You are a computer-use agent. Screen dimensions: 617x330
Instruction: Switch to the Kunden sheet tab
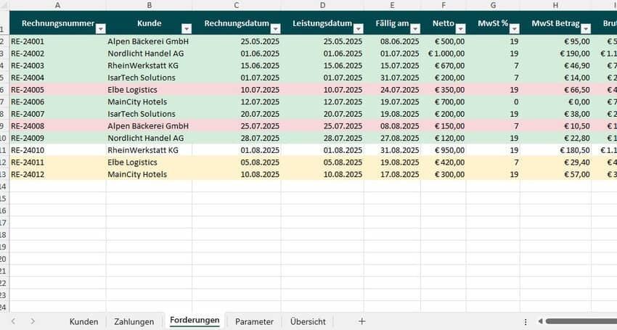coord(83,321)
